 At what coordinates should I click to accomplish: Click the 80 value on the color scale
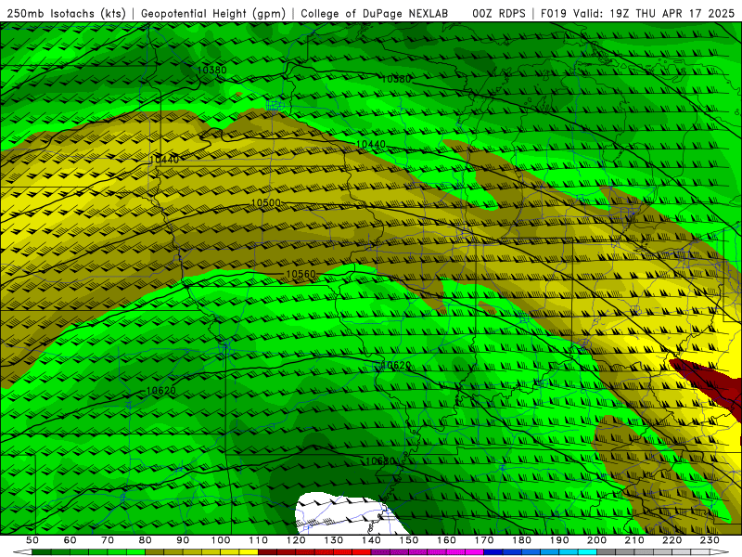pyautogui.click(x=145, y=540)
